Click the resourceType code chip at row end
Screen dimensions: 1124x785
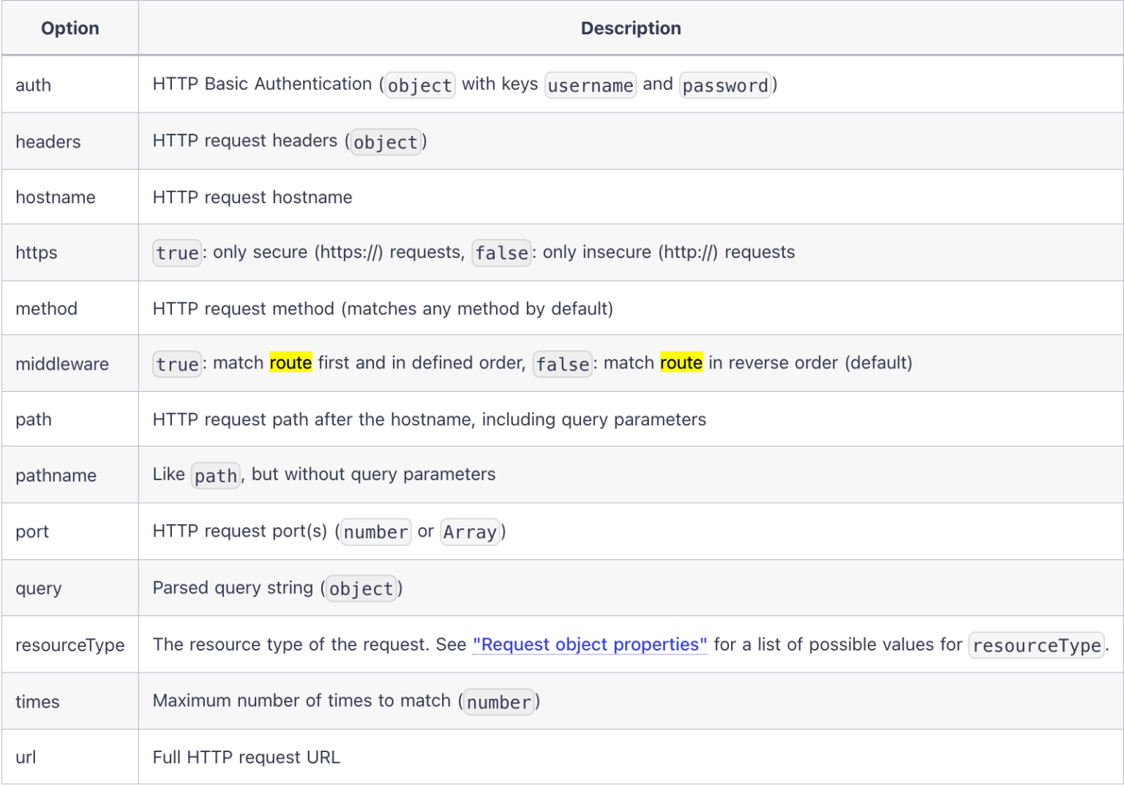click(x=1036, y=645)
